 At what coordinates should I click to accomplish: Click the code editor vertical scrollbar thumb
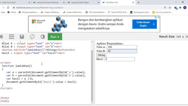coord(92,76)
